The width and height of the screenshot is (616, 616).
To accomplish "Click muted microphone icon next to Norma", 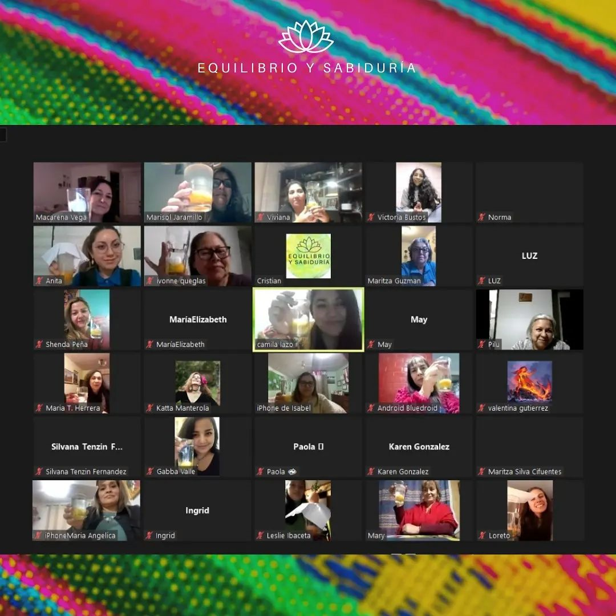I will pyautogui.click(x=482, y=217).
